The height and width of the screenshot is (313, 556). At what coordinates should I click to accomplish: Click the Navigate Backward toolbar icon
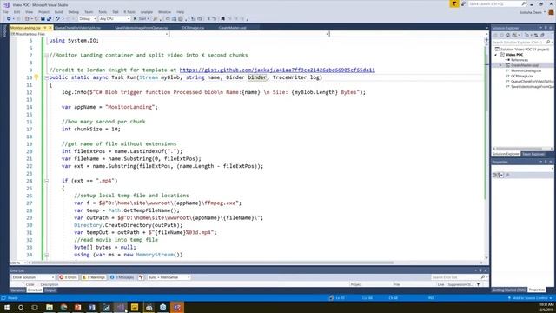coord(9,19)
